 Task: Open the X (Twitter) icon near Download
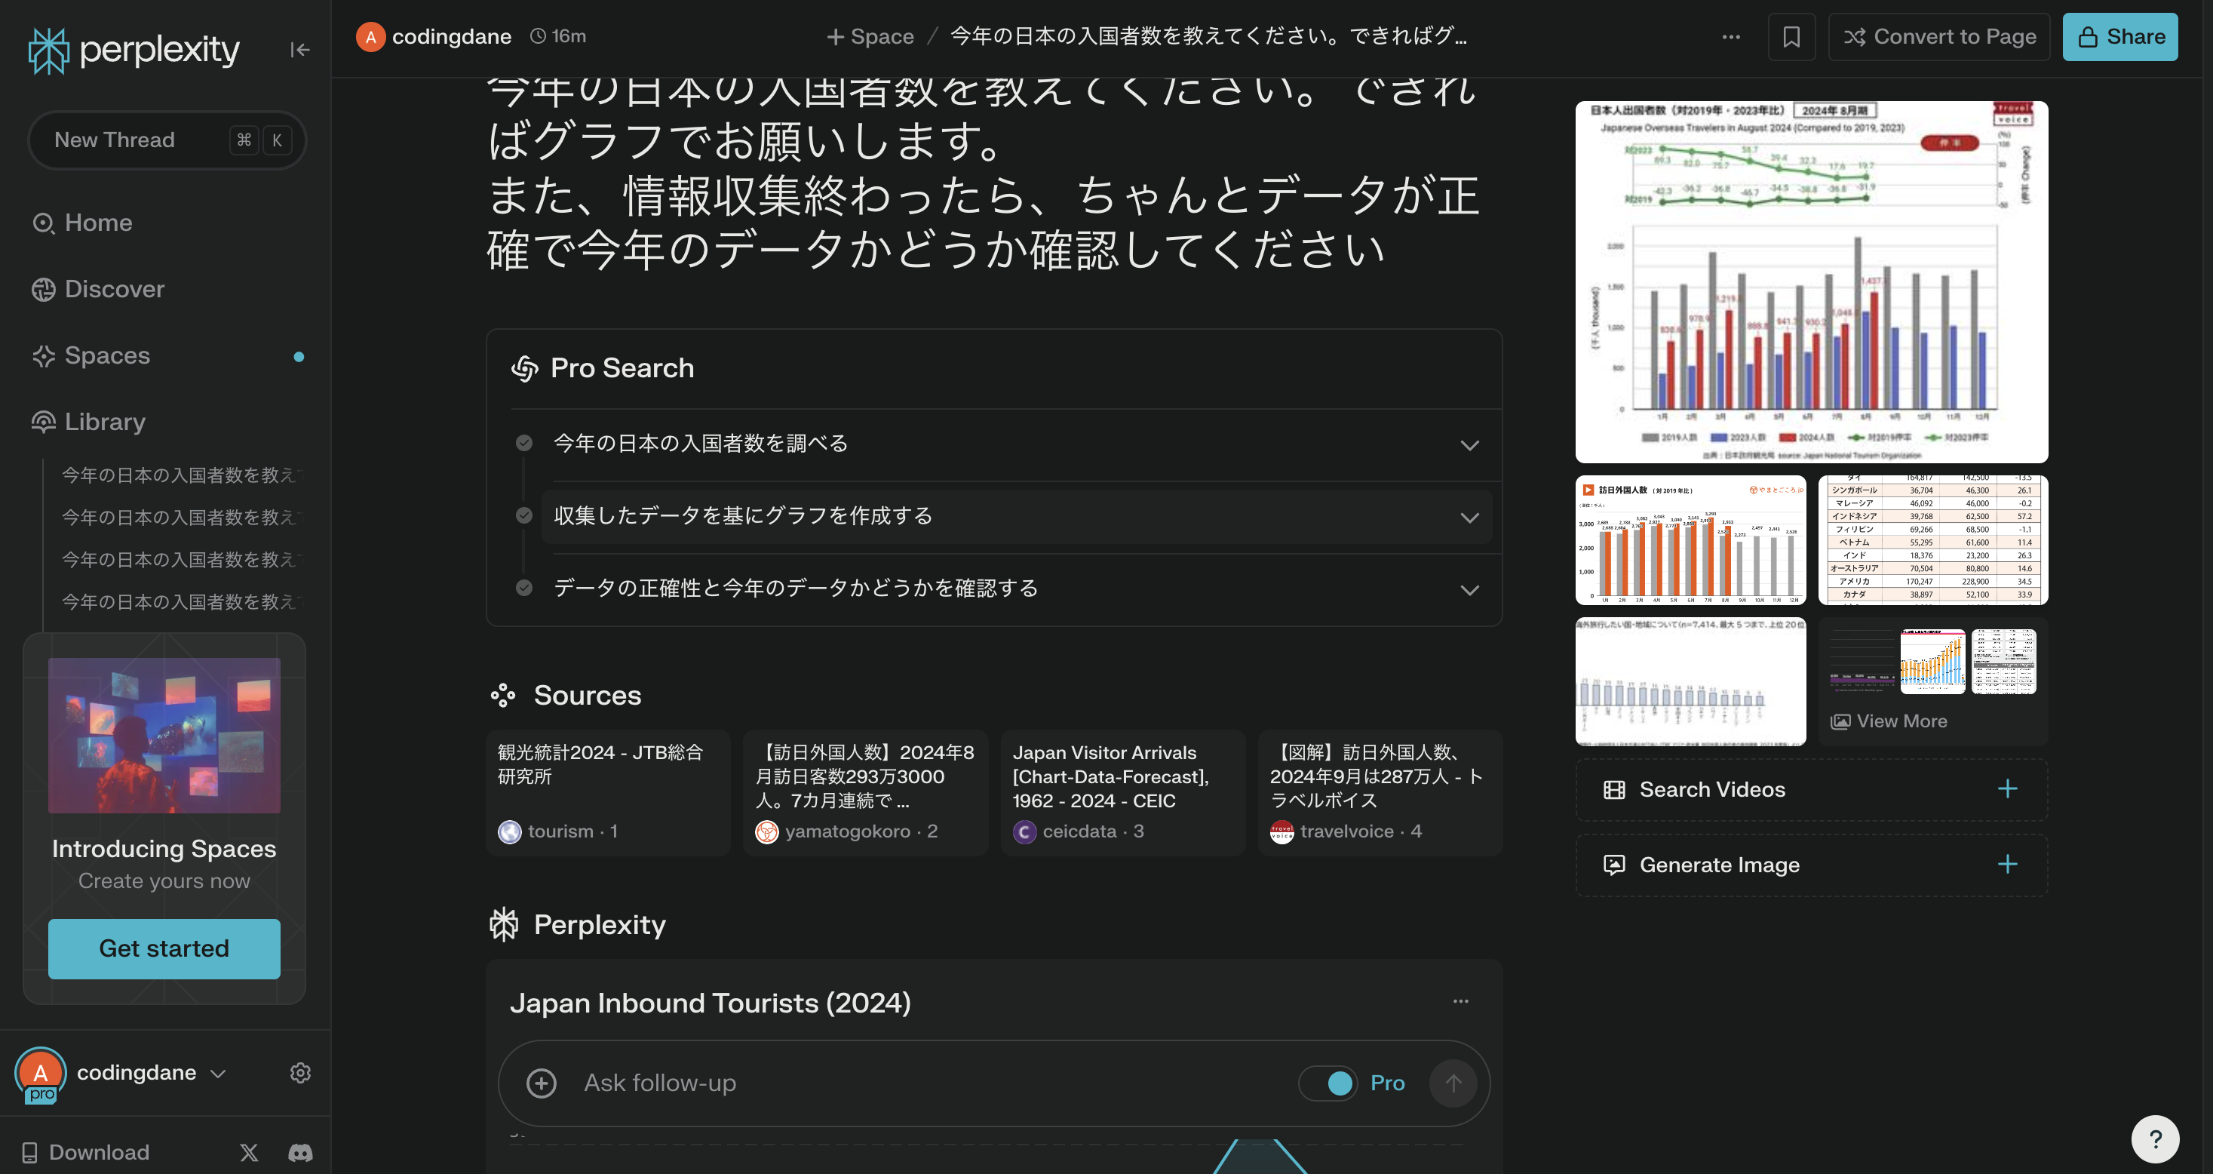coord(248,1153)
